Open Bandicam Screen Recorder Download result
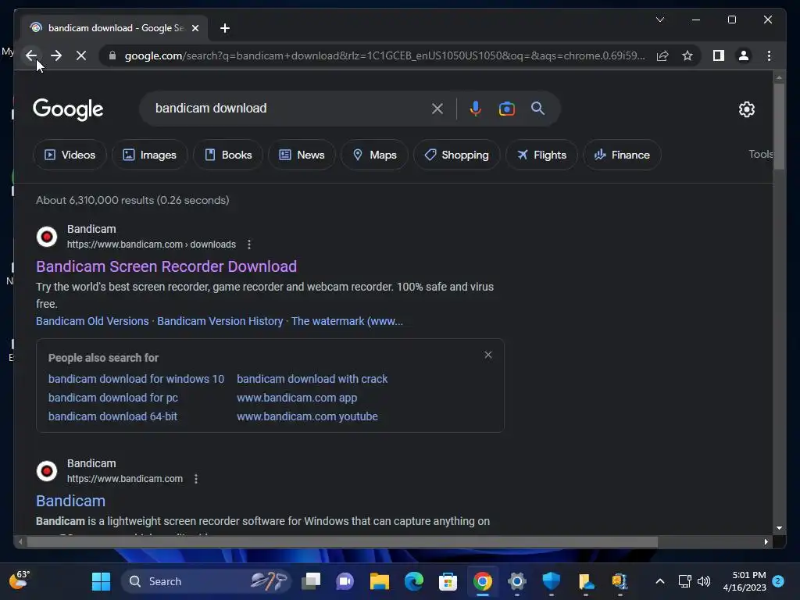This screenshot has height=600, width=800. point(166,266)
